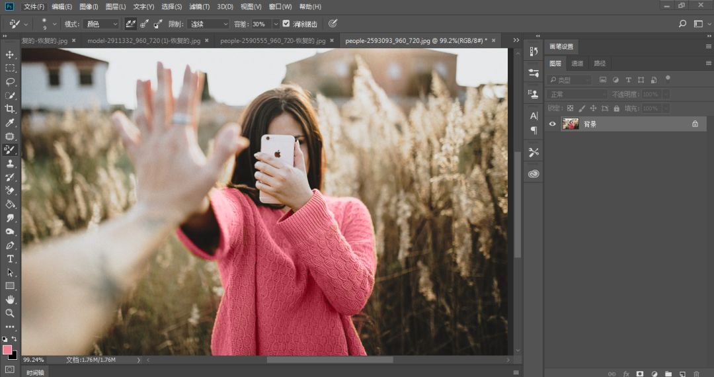Viewport: 714px width, 377px height.
Task: Select the Crop tool
Action: (x=10, y=109)
